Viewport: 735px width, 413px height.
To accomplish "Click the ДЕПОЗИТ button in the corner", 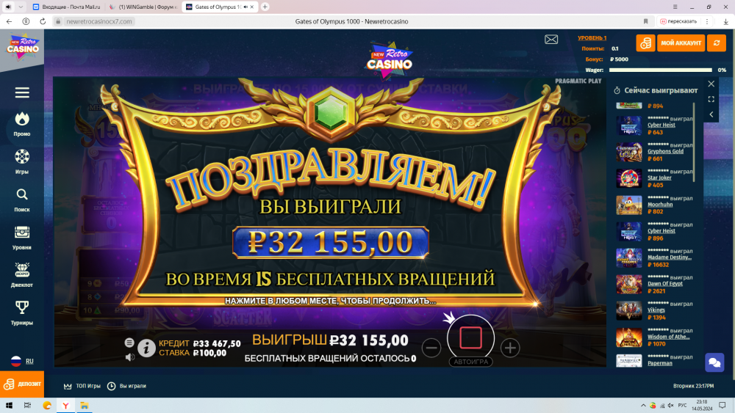I will tap(22, 384).
